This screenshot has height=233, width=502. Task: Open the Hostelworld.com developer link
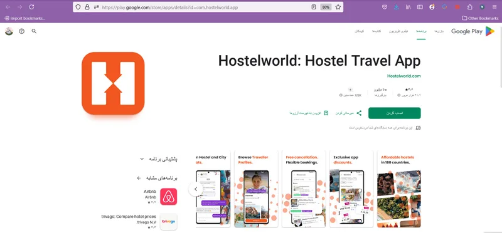pos(403,76)
